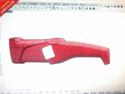This screenshot has width=125, height=94.
Task: Open the color wheel Properties icon
Action: click(83, 8)
